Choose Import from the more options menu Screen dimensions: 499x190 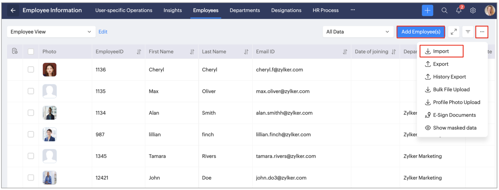pyautogui.click(x=441, y=51)
